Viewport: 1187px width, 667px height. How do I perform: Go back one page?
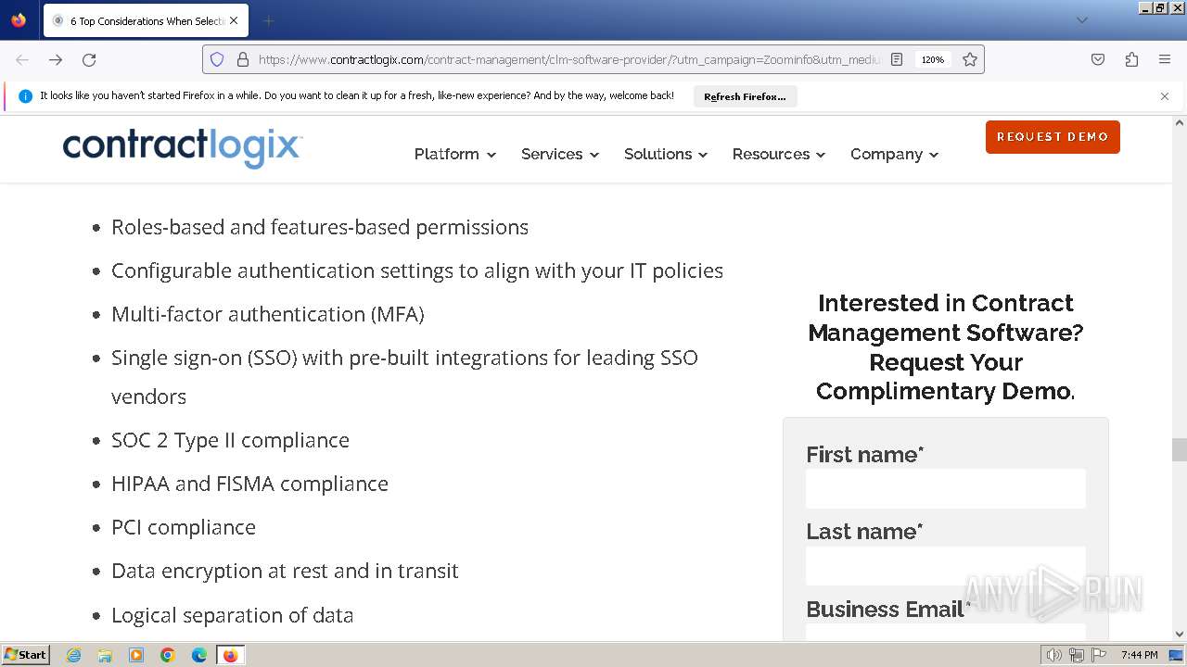[x=22, y=59]
